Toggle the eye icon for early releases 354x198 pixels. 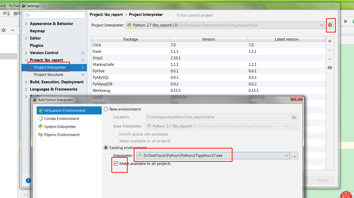coord(330,68)
